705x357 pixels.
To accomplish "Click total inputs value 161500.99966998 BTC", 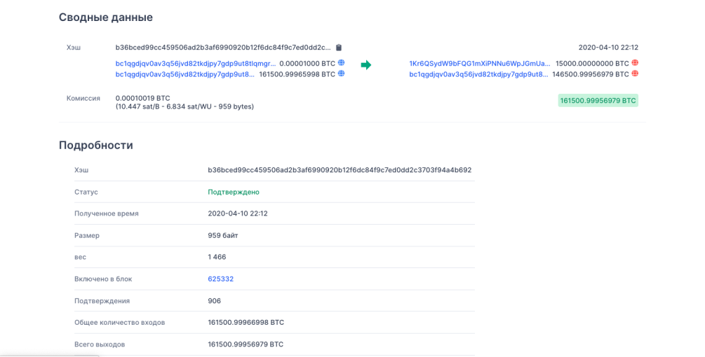I will pyautogui.click(x=246, y=323).
